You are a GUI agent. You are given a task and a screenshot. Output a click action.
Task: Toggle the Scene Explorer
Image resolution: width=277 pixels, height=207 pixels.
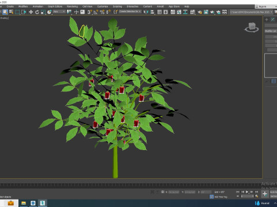coord(159,12)
